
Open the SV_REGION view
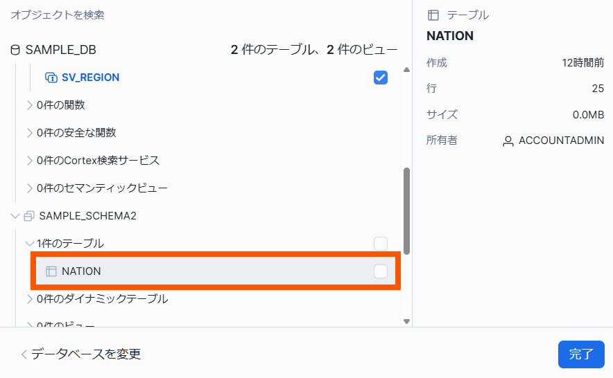(x=90, y=78)
